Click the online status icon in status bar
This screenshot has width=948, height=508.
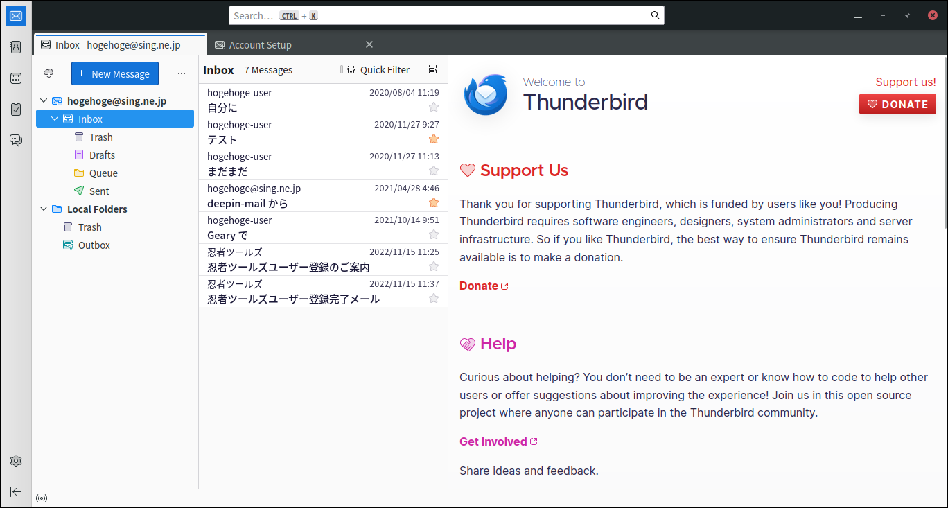(x=42, y=498)
